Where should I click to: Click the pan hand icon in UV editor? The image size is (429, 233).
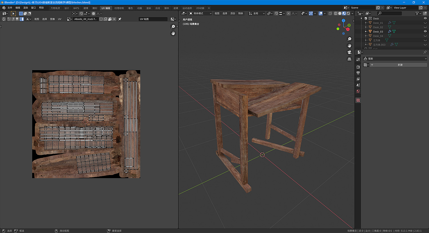(x=173, y=33)
